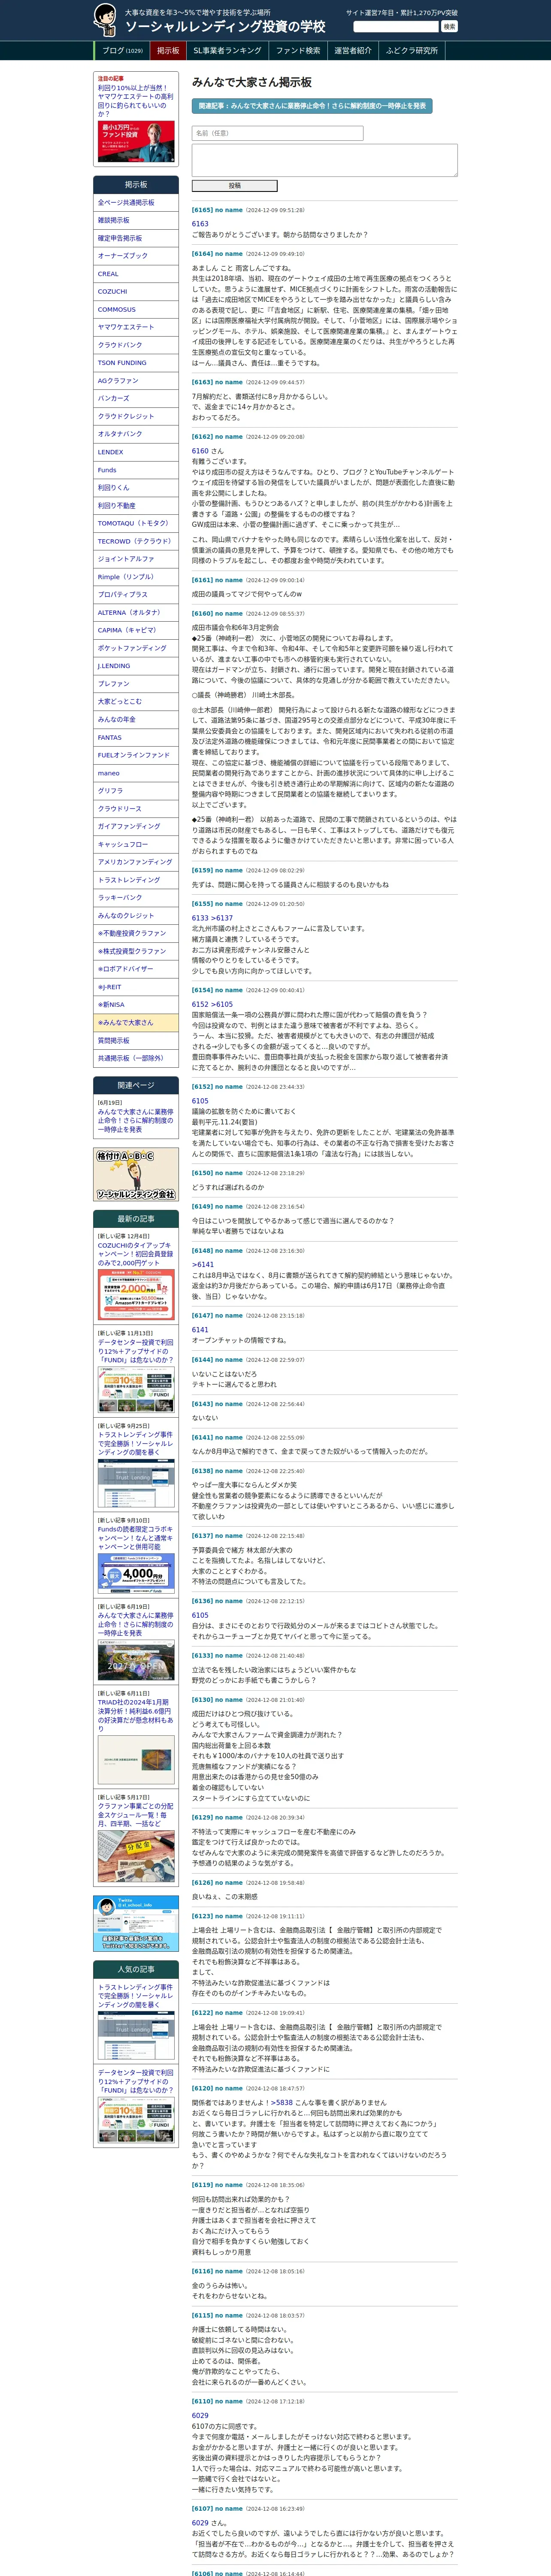Screen dimensions: 551x2576
Task: Select highlighted ※みんなで大家さん sidebar item
Action: (136, 1023)
